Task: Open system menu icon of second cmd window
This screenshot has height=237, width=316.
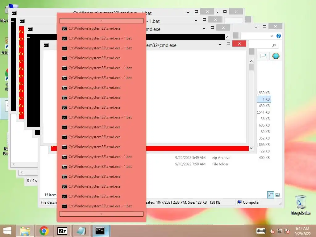Action: pyautogui.click(x=22, y=21)
